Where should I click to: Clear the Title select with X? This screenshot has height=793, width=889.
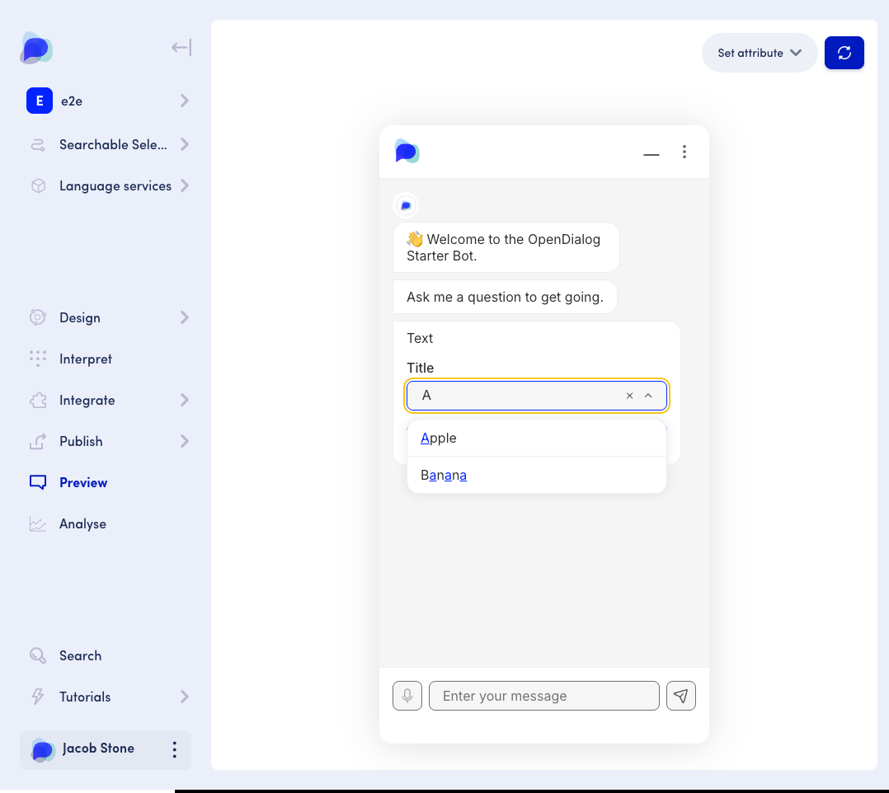point(629,396)
